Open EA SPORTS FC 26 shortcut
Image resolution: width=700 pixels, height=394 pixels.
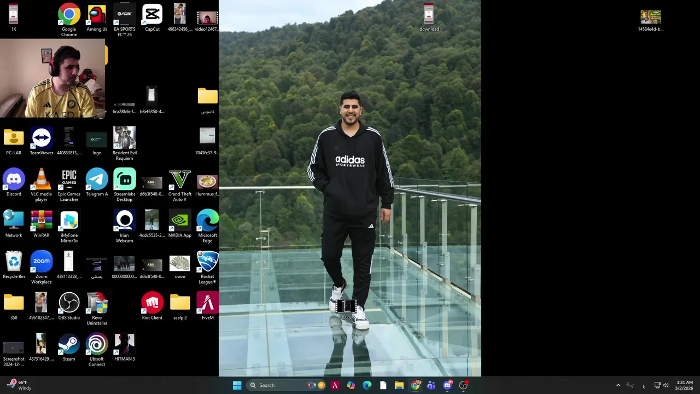[x=124, y=20]
